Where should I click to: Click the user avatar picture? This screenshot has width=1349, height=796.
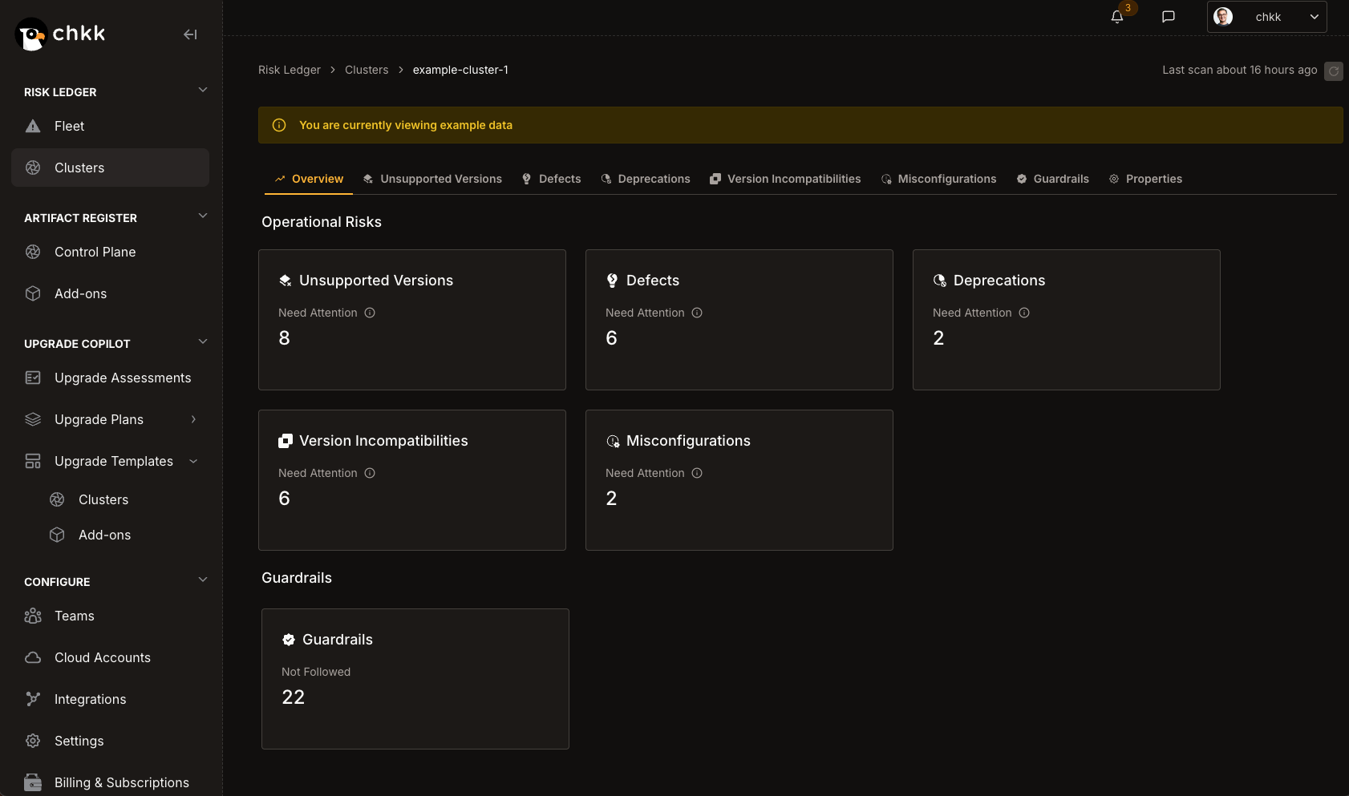(x=1223, y=17)
